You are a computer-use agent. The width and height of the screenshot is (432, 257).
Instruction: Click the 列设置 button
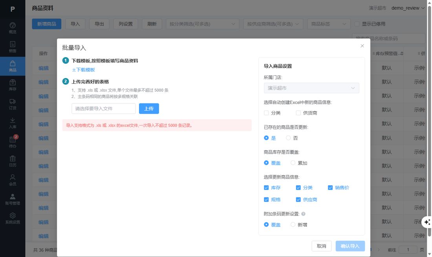126,24
